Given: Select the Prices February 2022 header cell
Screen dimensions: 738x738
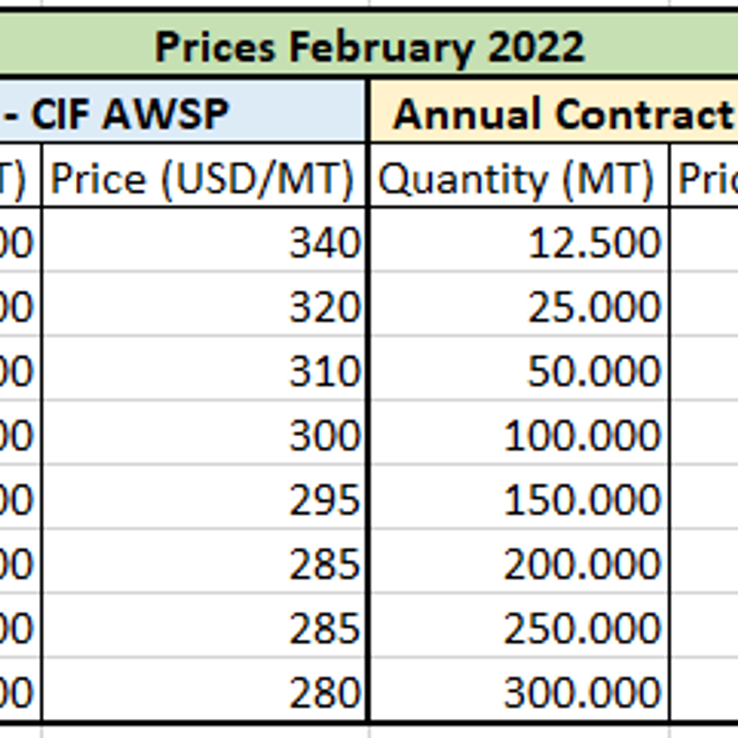Looking at the screenshot, I should click(369, 46).
